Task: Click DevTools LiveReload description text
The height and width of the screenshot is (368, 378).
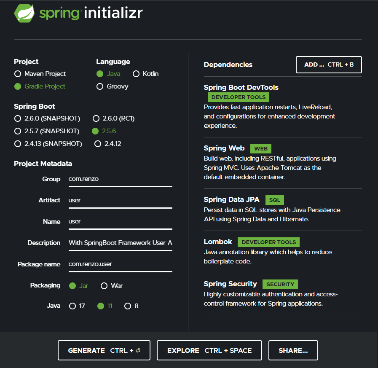Action: pos(269,116)
